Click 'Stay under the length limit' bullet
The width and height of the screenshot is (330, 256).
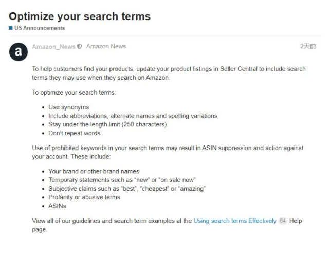point(107,124)
